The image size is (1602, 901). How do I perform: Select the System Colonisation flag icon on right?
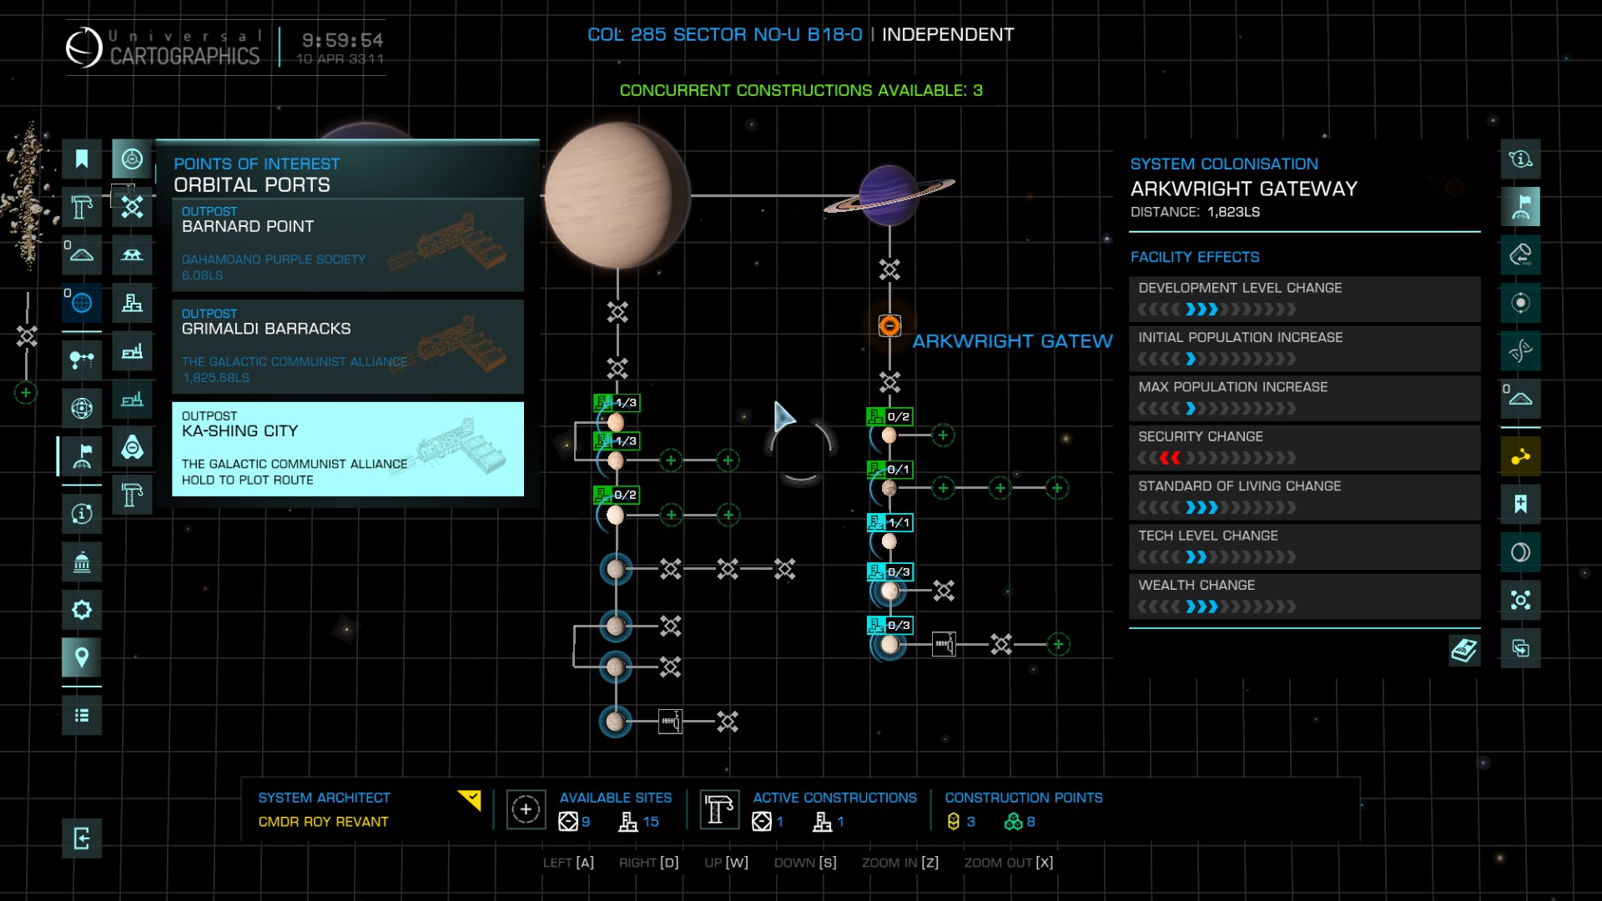(x=1520, y=207)
